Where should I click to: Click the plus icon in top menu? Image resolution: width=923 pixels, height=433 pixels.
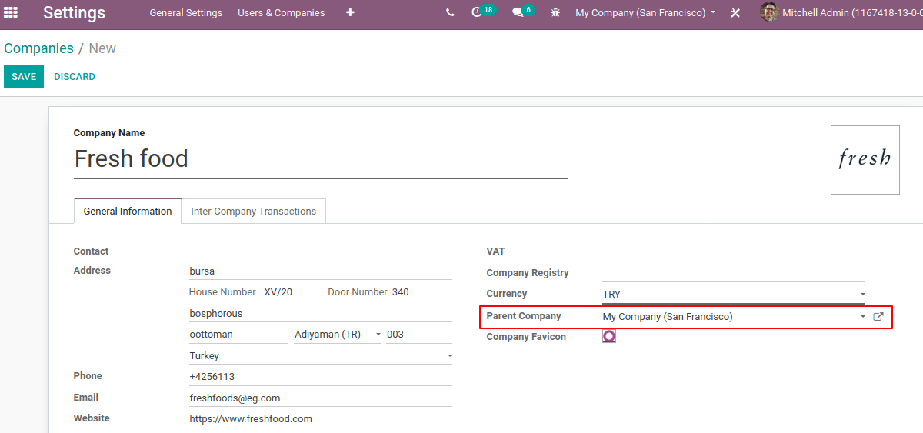(350, 12)
